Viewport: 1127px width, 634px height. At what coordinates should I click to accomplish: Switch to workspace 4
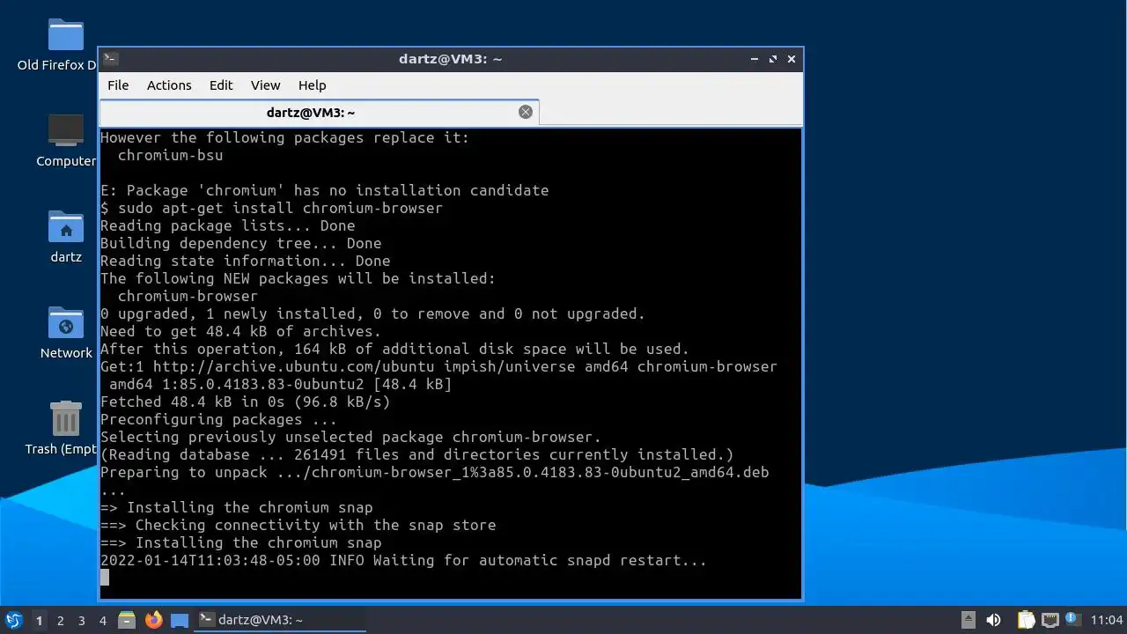pos(103,620)
